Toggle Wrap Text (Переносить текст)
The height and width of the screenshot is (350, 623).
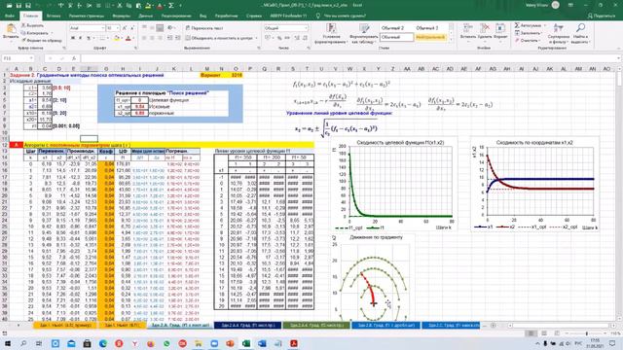(204, 28)
